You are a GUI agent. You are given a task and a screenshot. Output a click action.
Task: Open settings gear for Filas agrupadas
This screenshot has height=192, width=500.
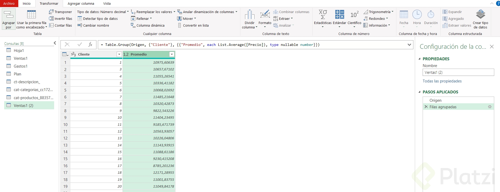coord(490,107)
